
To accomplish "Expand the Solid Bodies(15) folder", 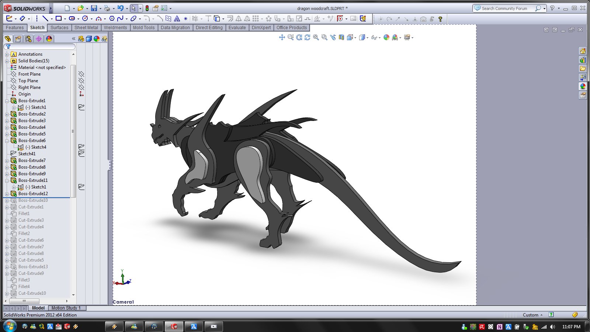I will point(7,61).
